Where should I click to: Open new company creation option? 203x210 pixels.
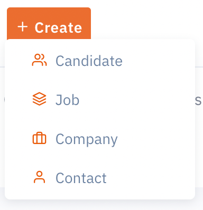tap(100, 139)
